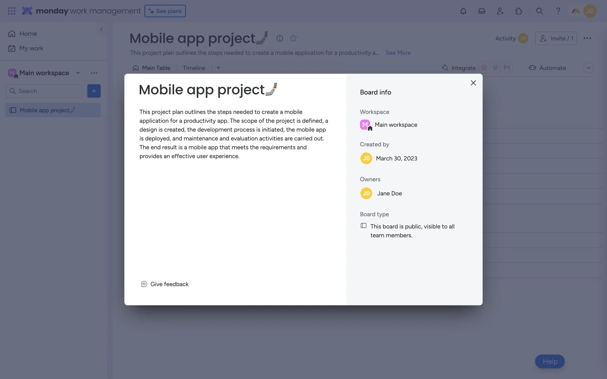Collapse the board header

click(x=588, y=68)
